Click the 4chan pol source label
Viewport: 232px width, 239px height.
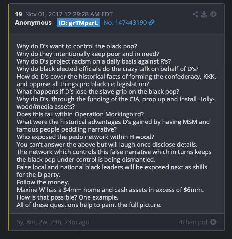coord(193,222)
